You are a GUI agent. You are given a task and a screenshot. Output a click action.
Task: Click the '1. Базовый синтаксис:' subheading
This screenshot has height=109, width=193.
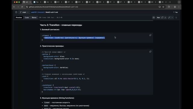click(x=50, y=30)
